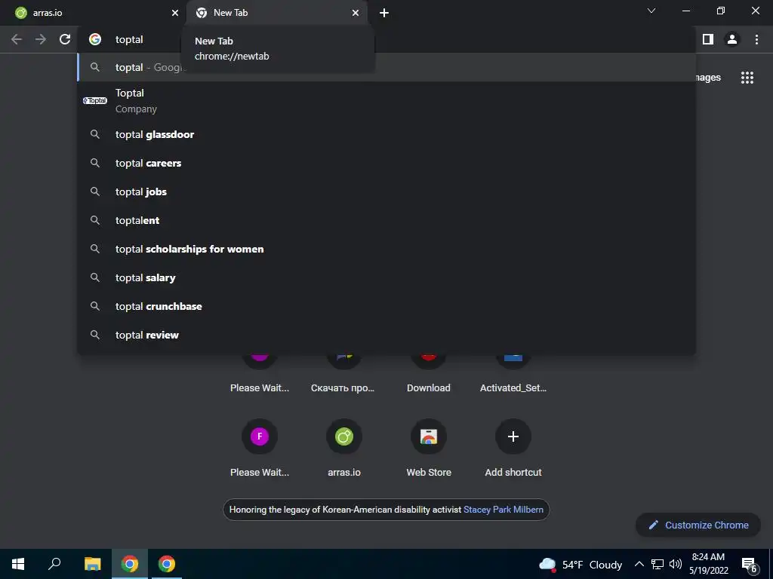Screen dimensions: 773x579
Task: Select 'toptal jobs' suggestion
Action: [386, 191]
